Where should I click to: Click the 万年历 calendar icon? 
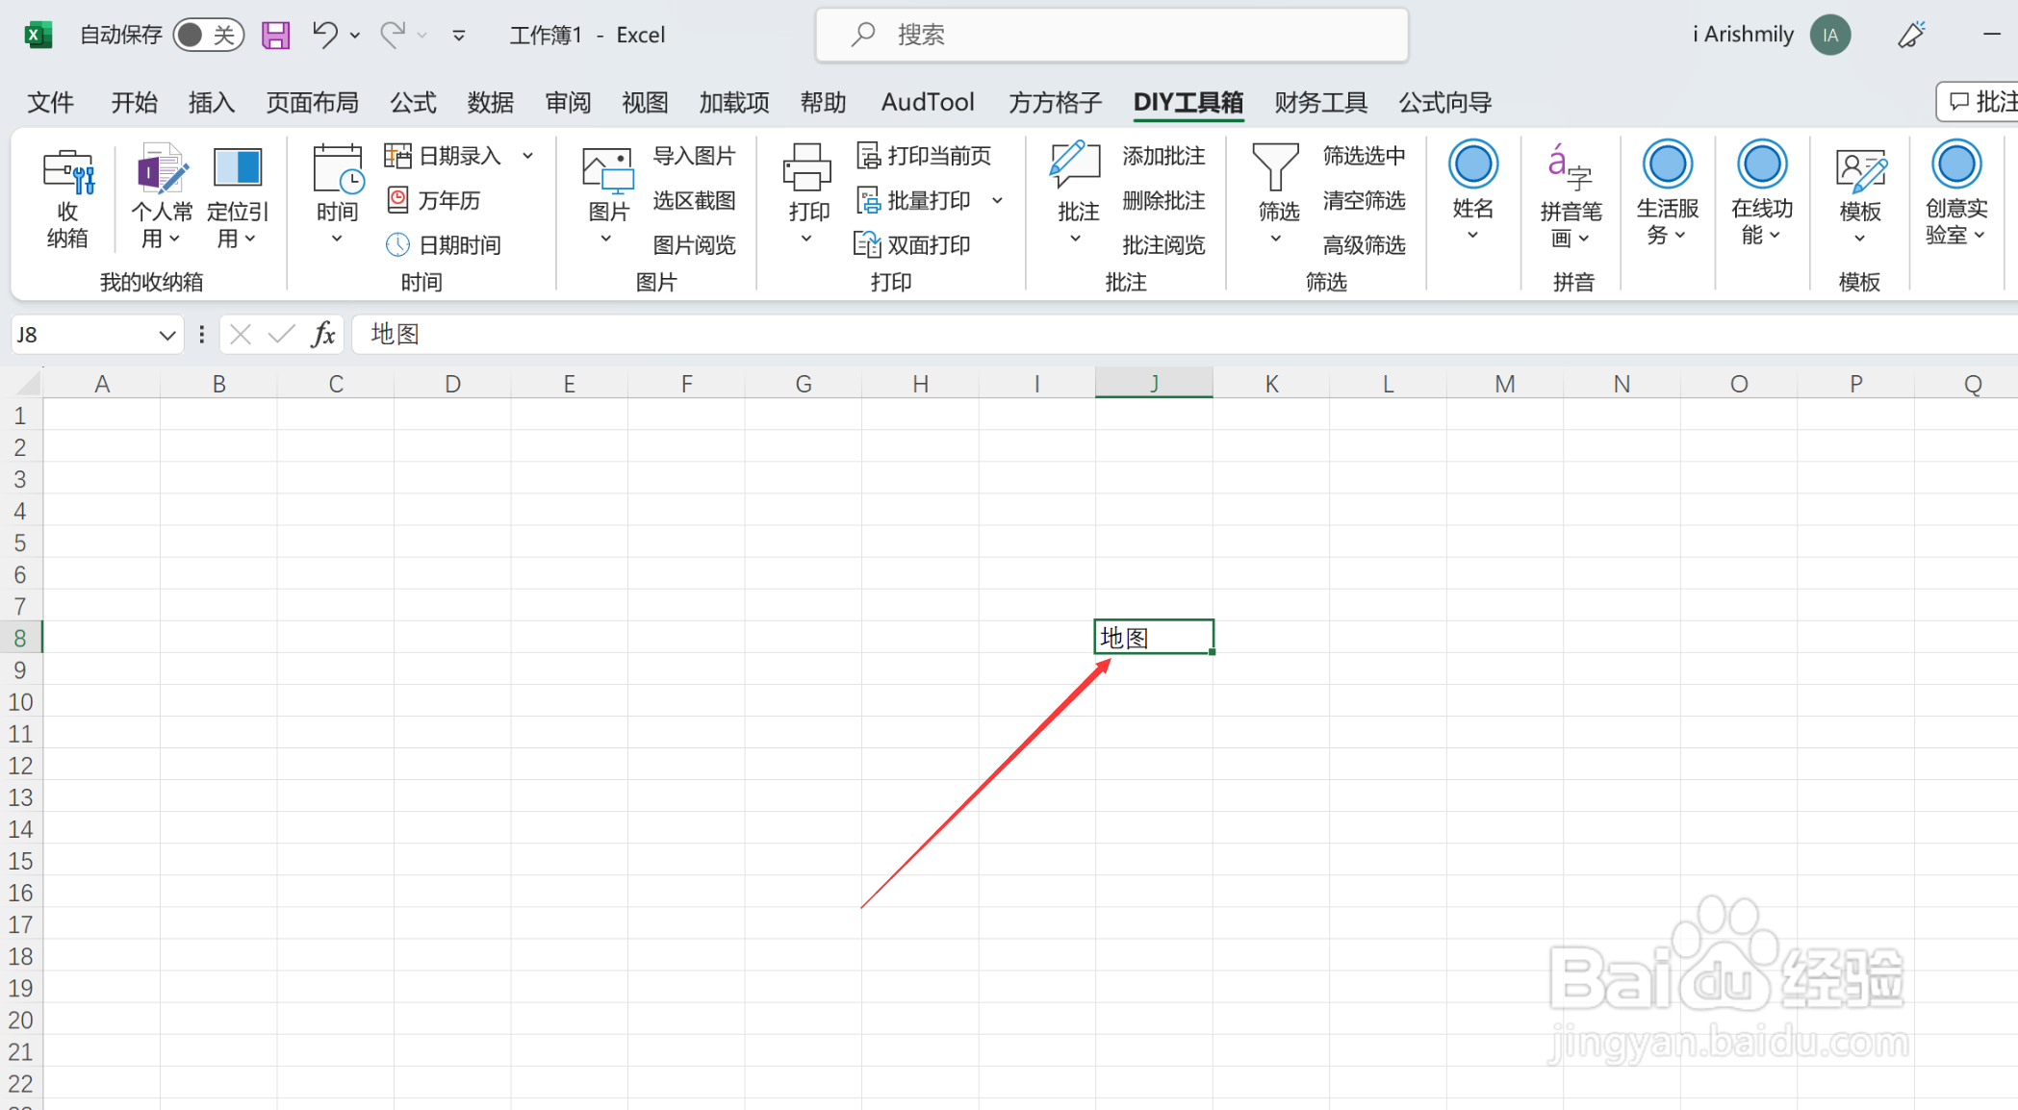coord(397,200)
